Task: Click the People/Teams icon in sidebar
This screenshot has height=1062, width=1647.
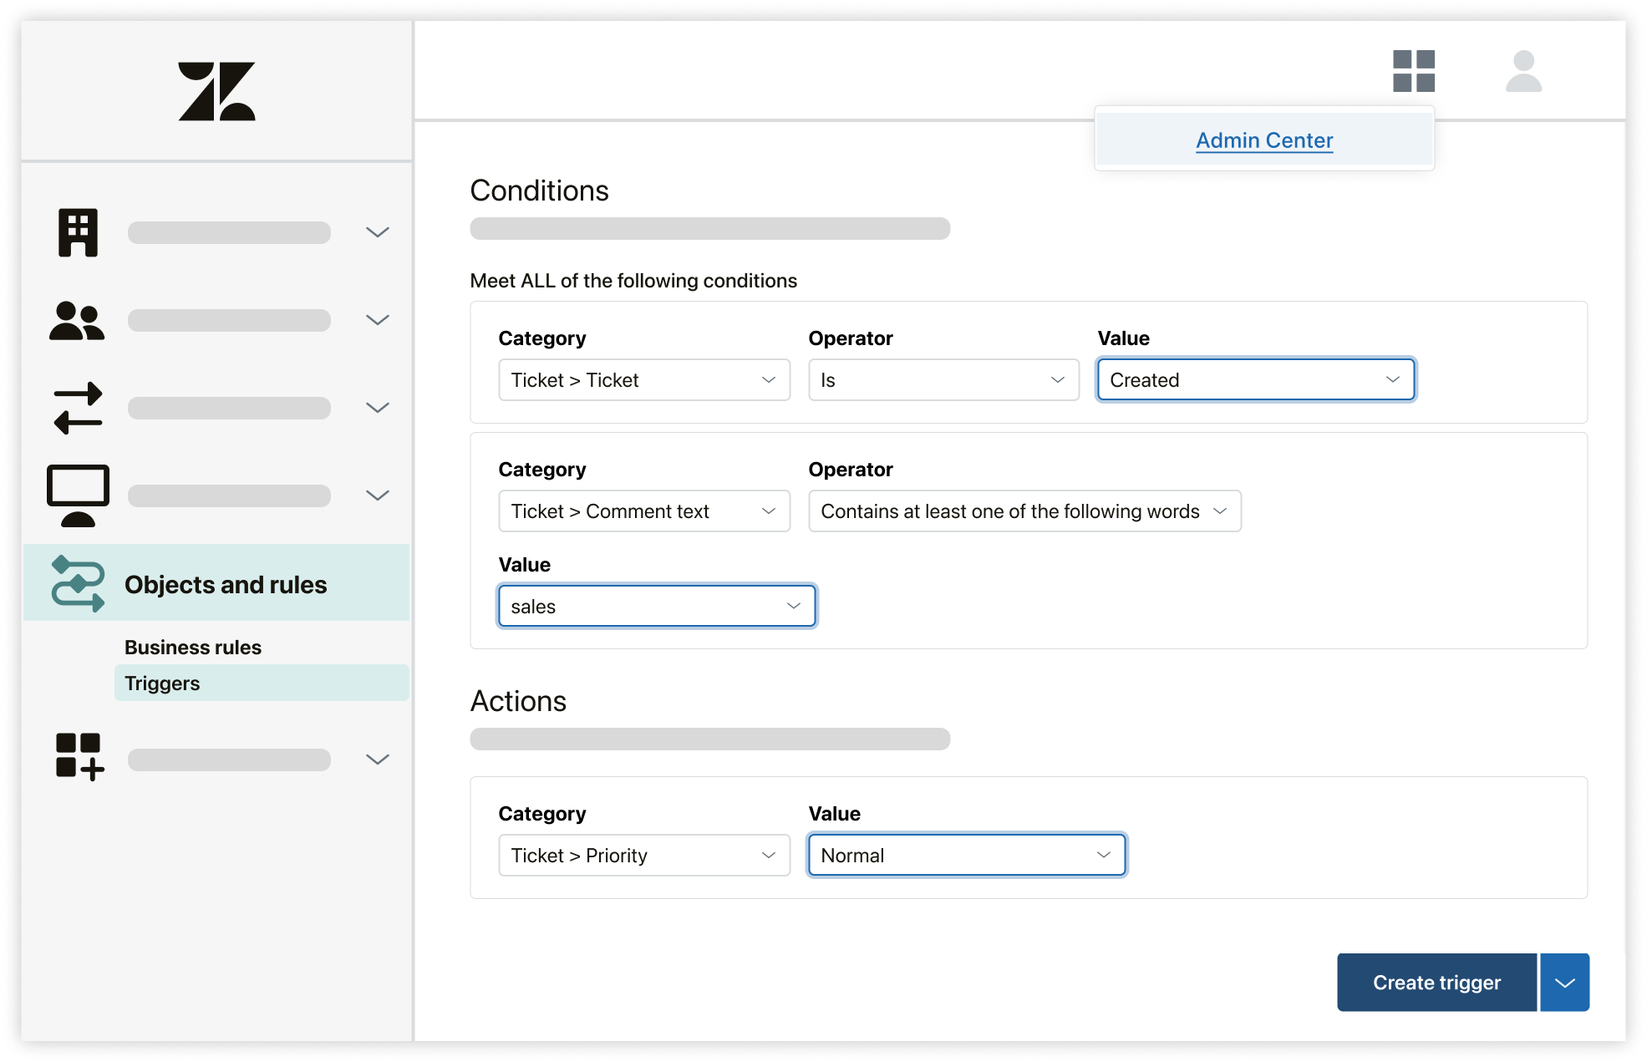Action: coord(77,320)
